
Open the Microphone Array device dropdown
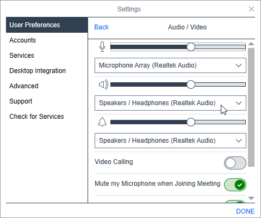(170, 65)
